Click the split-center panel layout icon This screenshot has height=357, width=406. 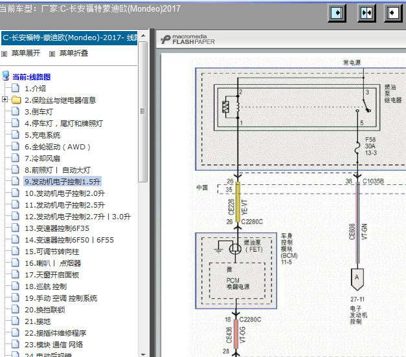point(367,13)
